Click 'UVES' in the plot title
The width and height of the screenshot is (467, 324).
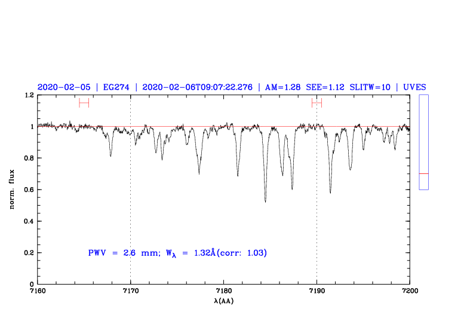tap(414, 87)
